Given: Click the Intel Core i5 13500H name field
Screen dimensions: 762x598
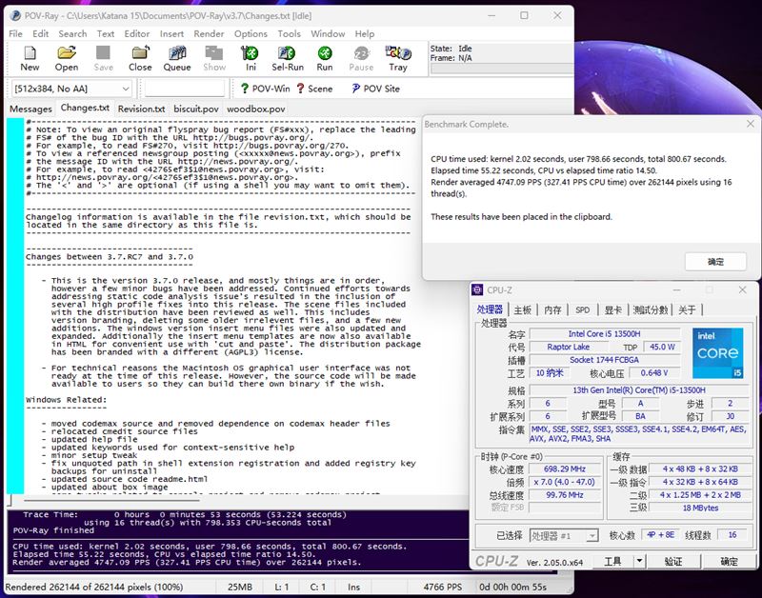Looking at the screenshot, I should [604, 333].
